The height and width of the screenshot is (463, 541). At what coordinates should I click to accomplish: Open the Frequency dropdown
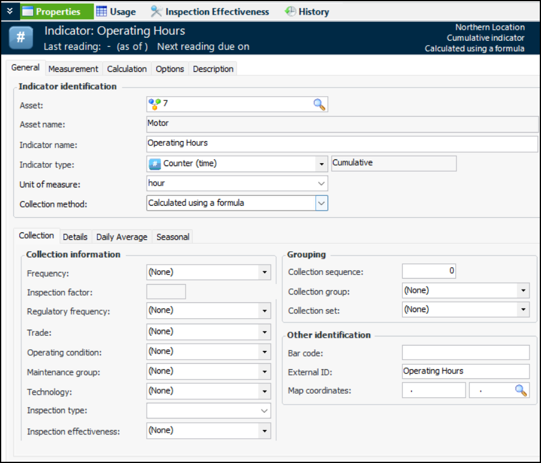[x=264, y=273]
